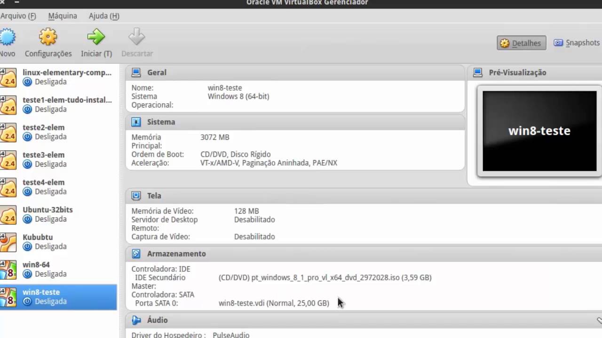The width and height of the screenshot is (602, 338).
Task: Click 'VT-x/AMD-V, Paginação Aninhada, PAE/NX' text
Action: point(269,163)
